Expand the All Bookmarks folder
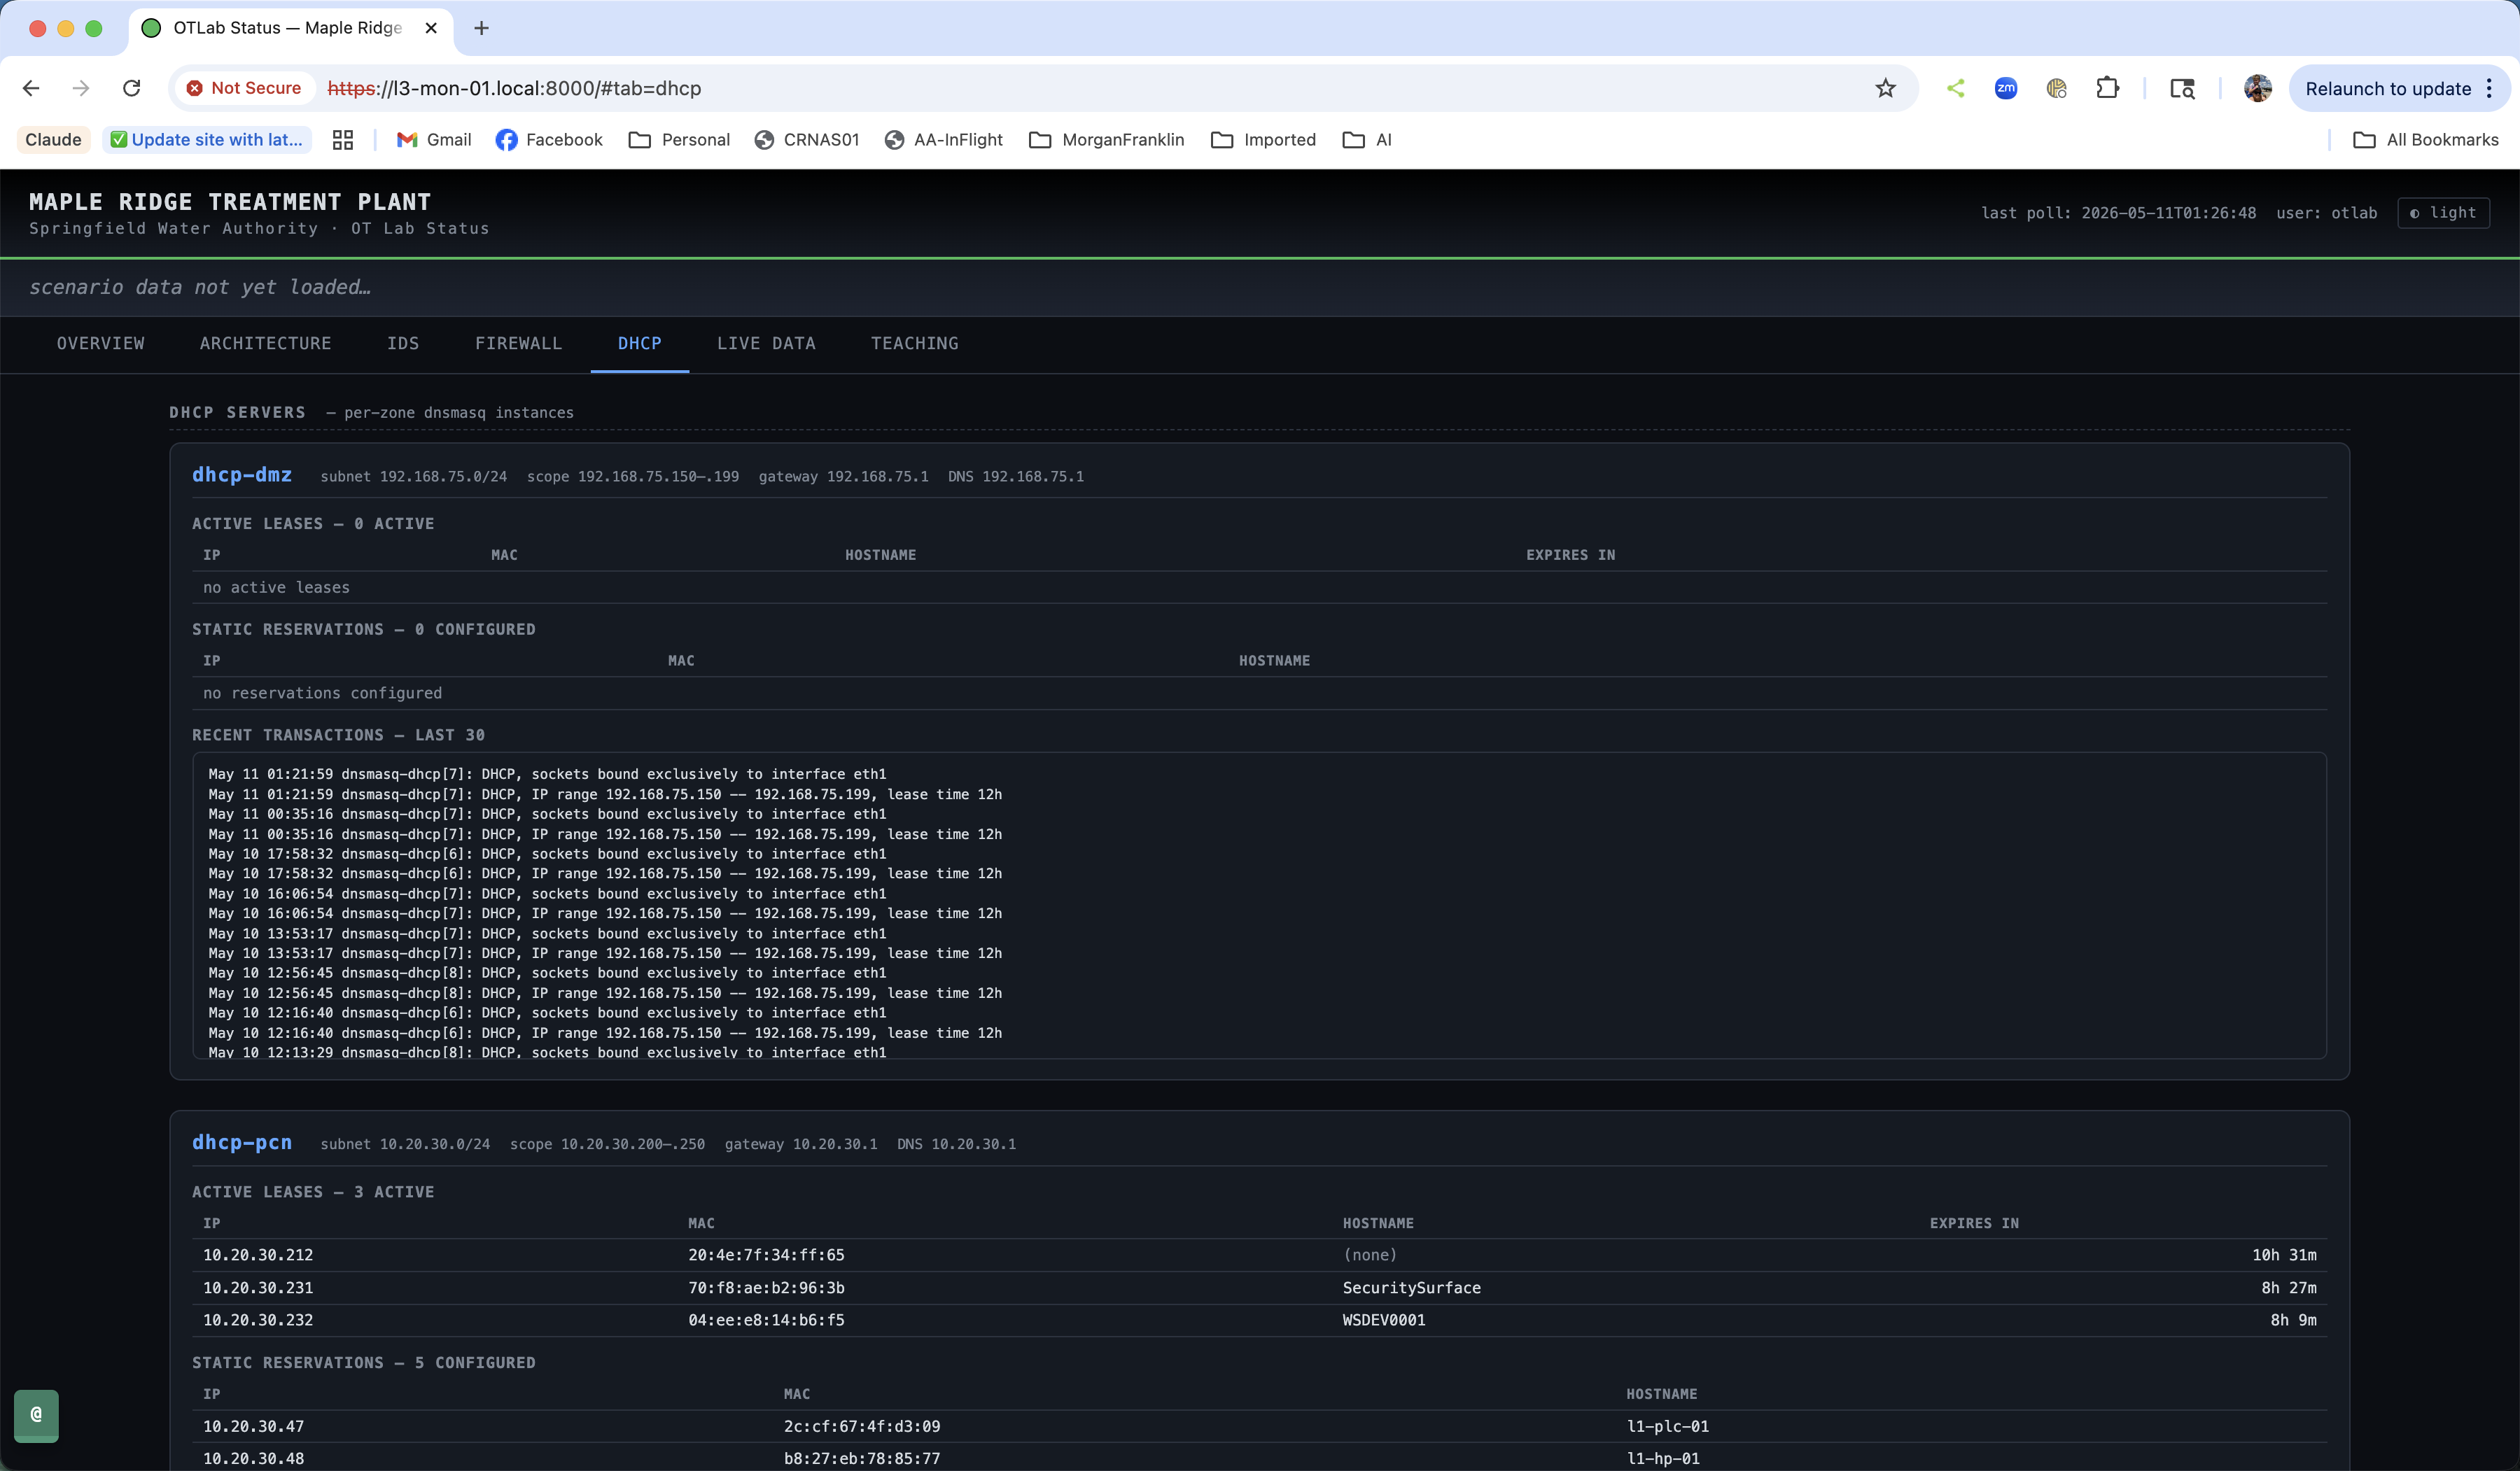2520x1471 pixels. pyautogui.click(x=2426, y=140)
